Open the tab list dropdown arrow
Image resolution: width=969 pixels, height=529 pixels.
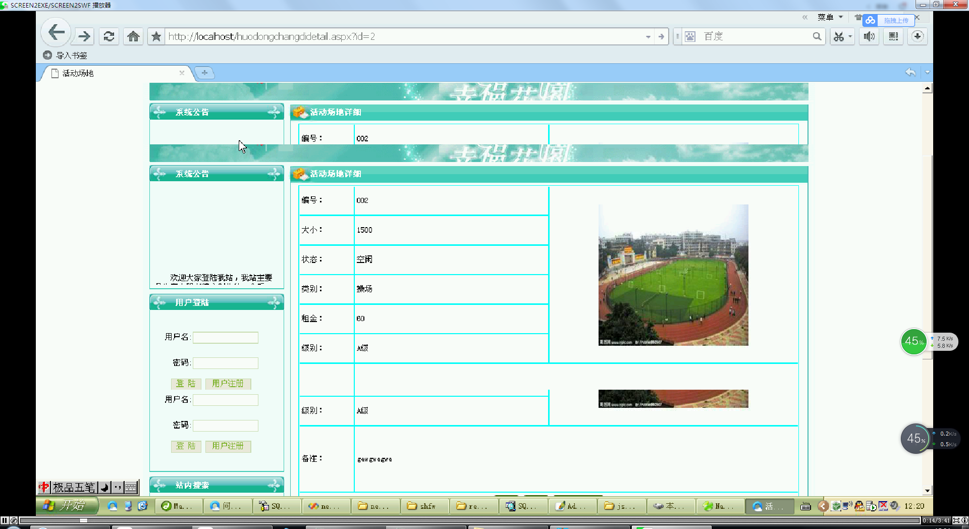click(x=927, y=72)
